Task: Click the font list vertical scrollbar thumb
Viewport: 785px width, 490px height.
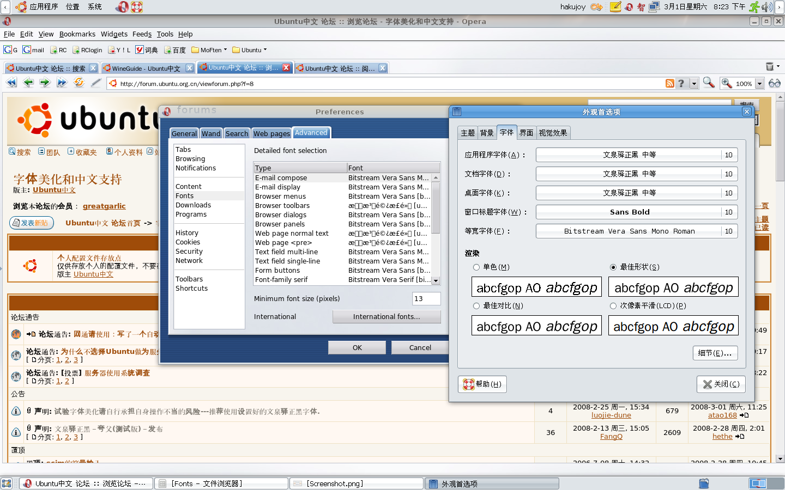Action: (436, 208)
